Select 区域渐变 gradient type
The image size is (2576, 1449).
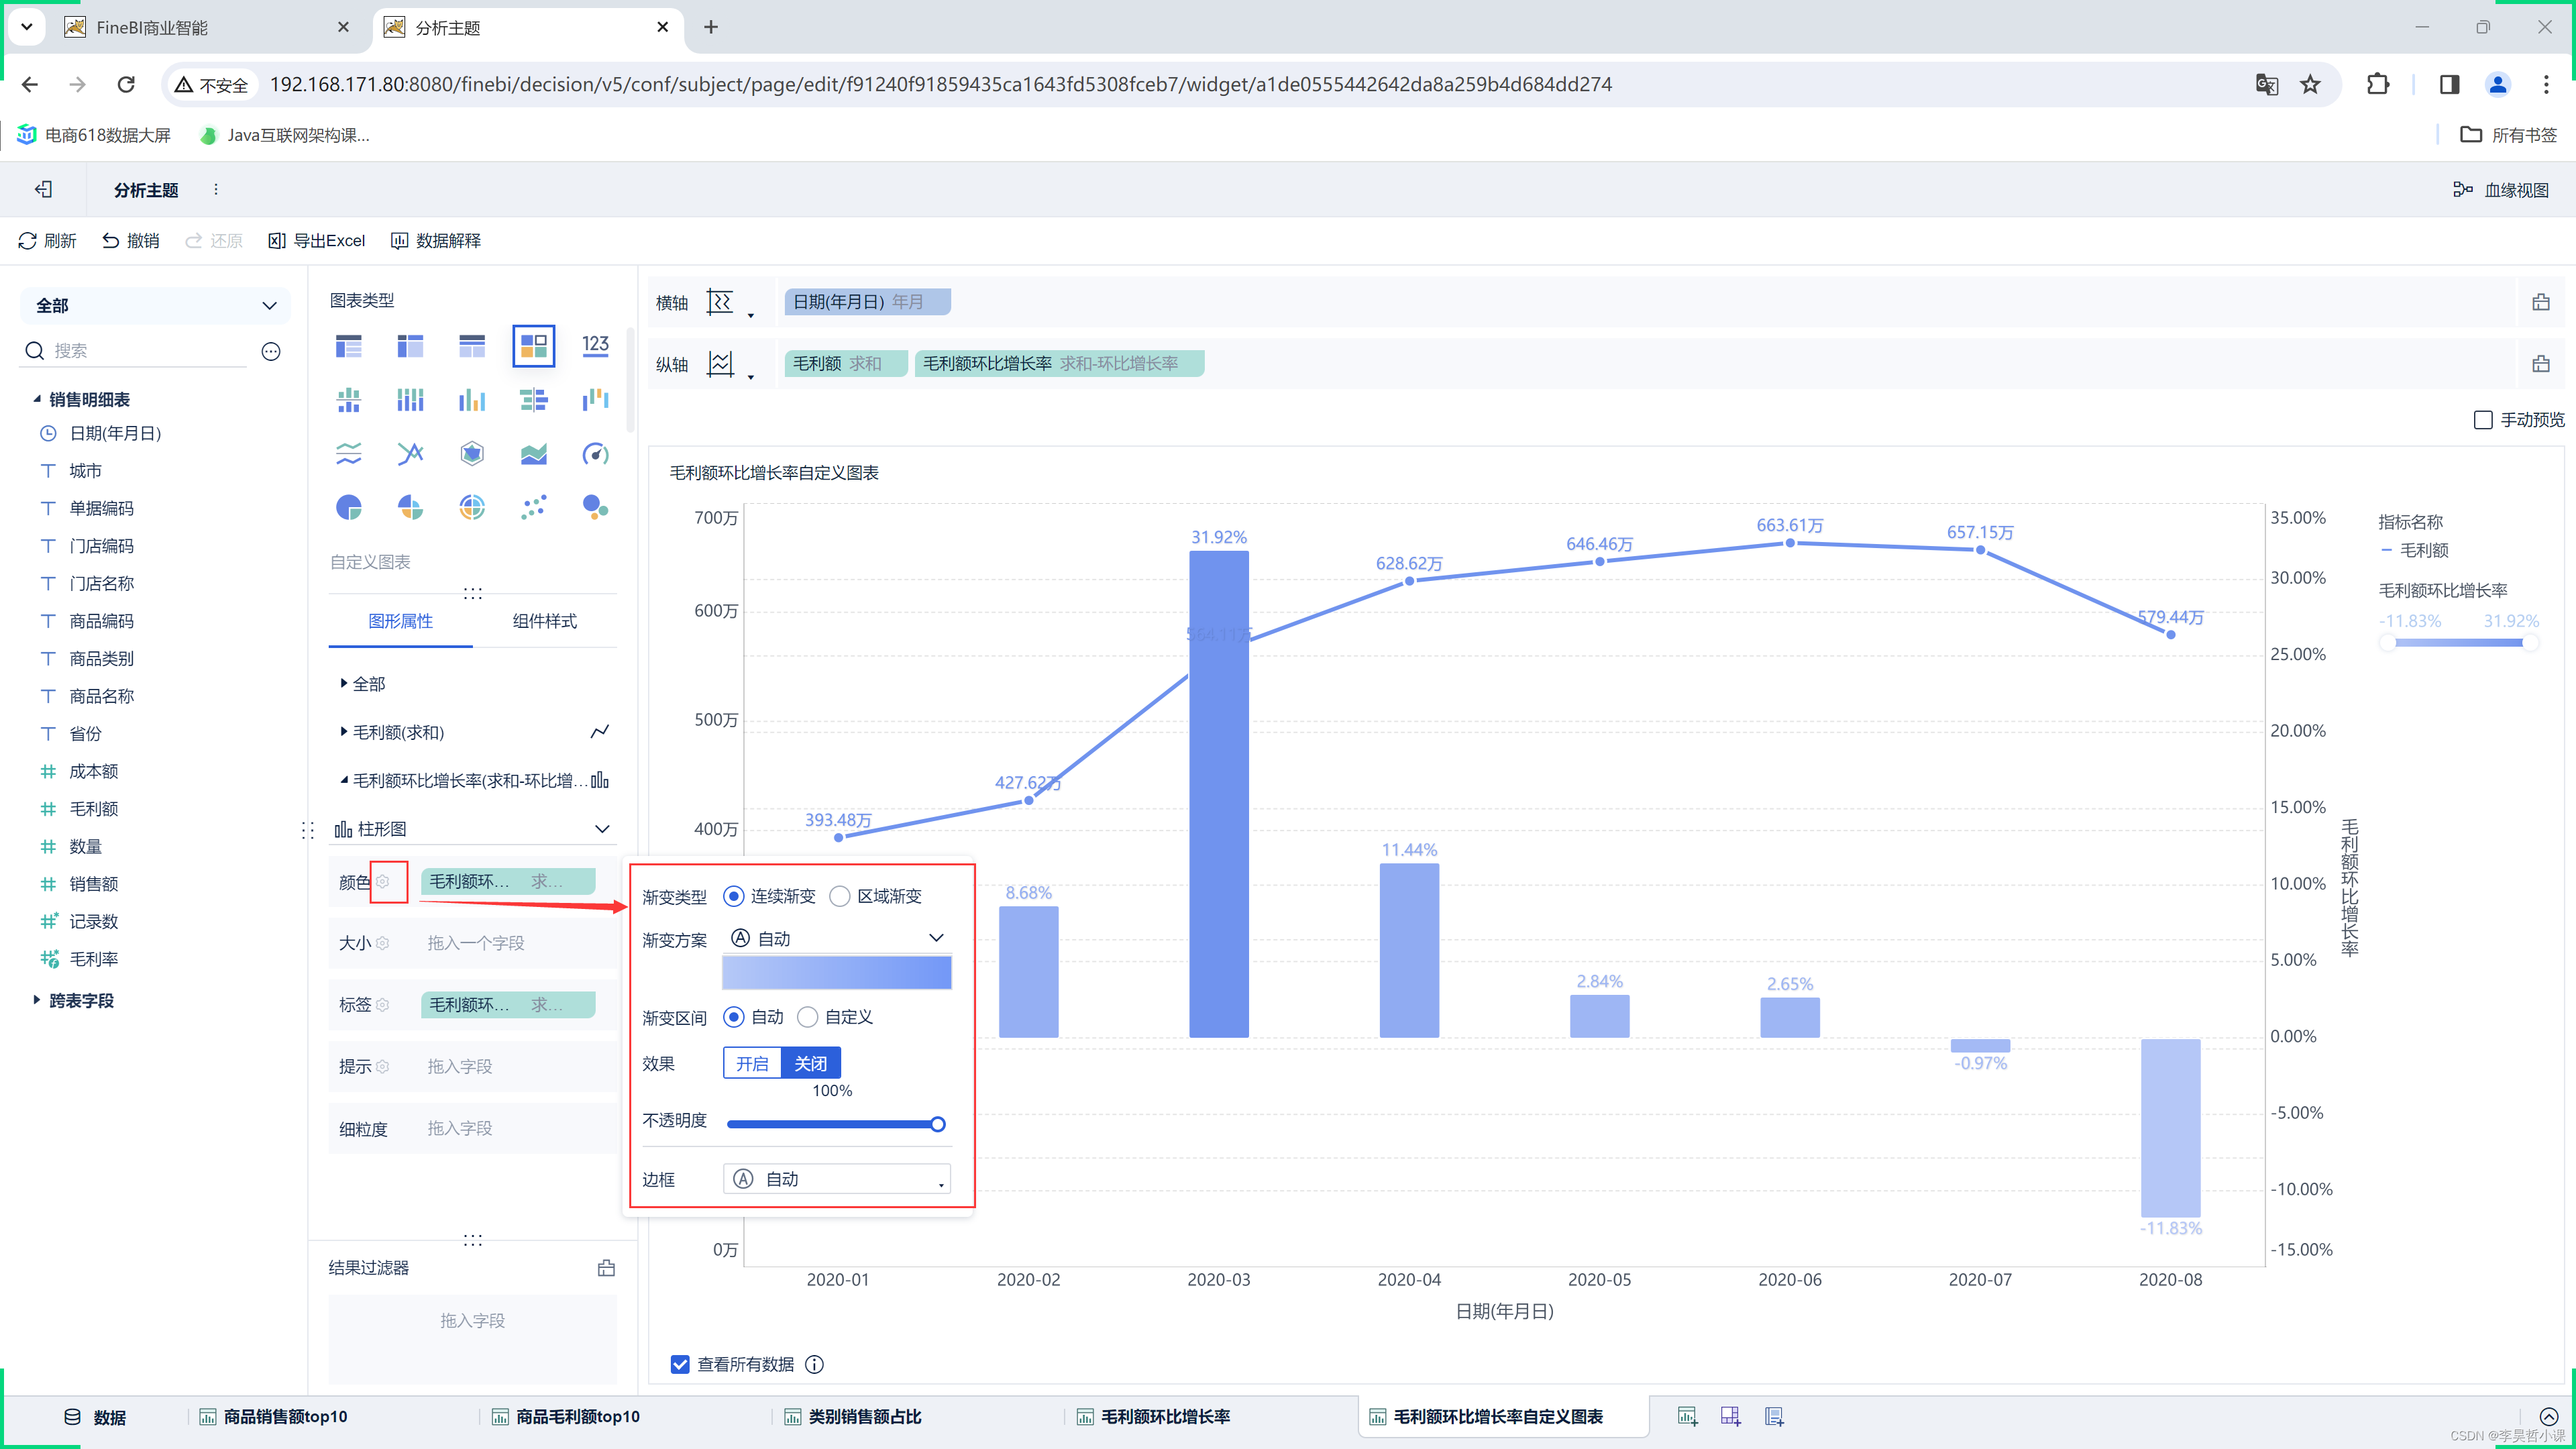[x=840, y=896]
